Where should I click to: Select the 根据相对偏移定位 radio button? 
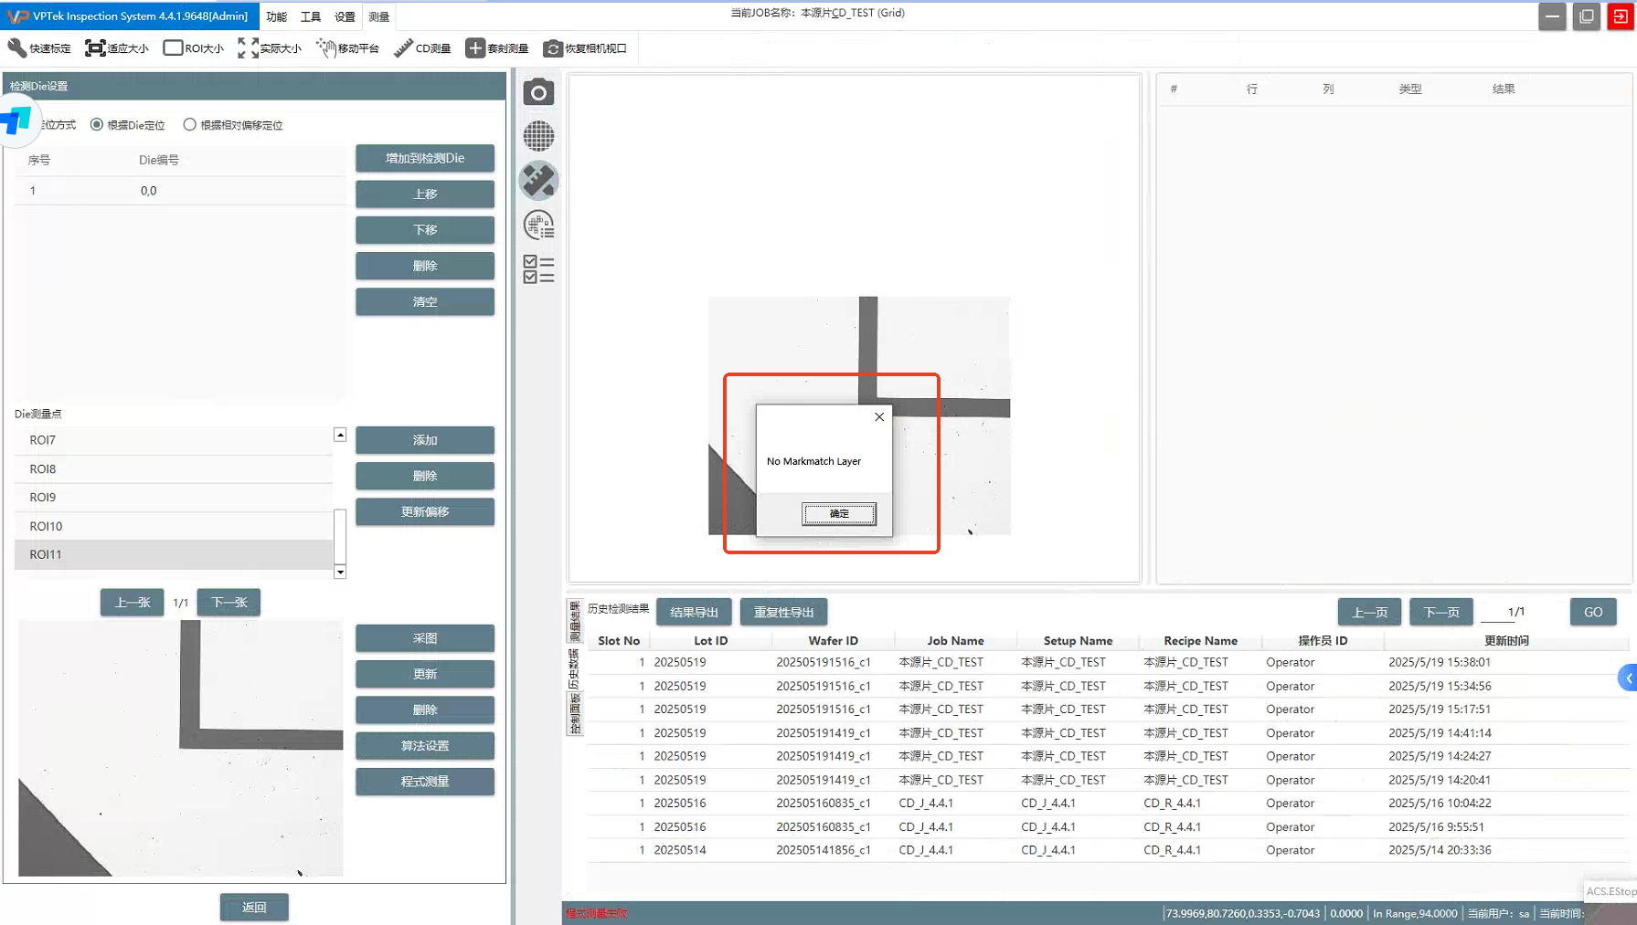[x=190, y=125]
